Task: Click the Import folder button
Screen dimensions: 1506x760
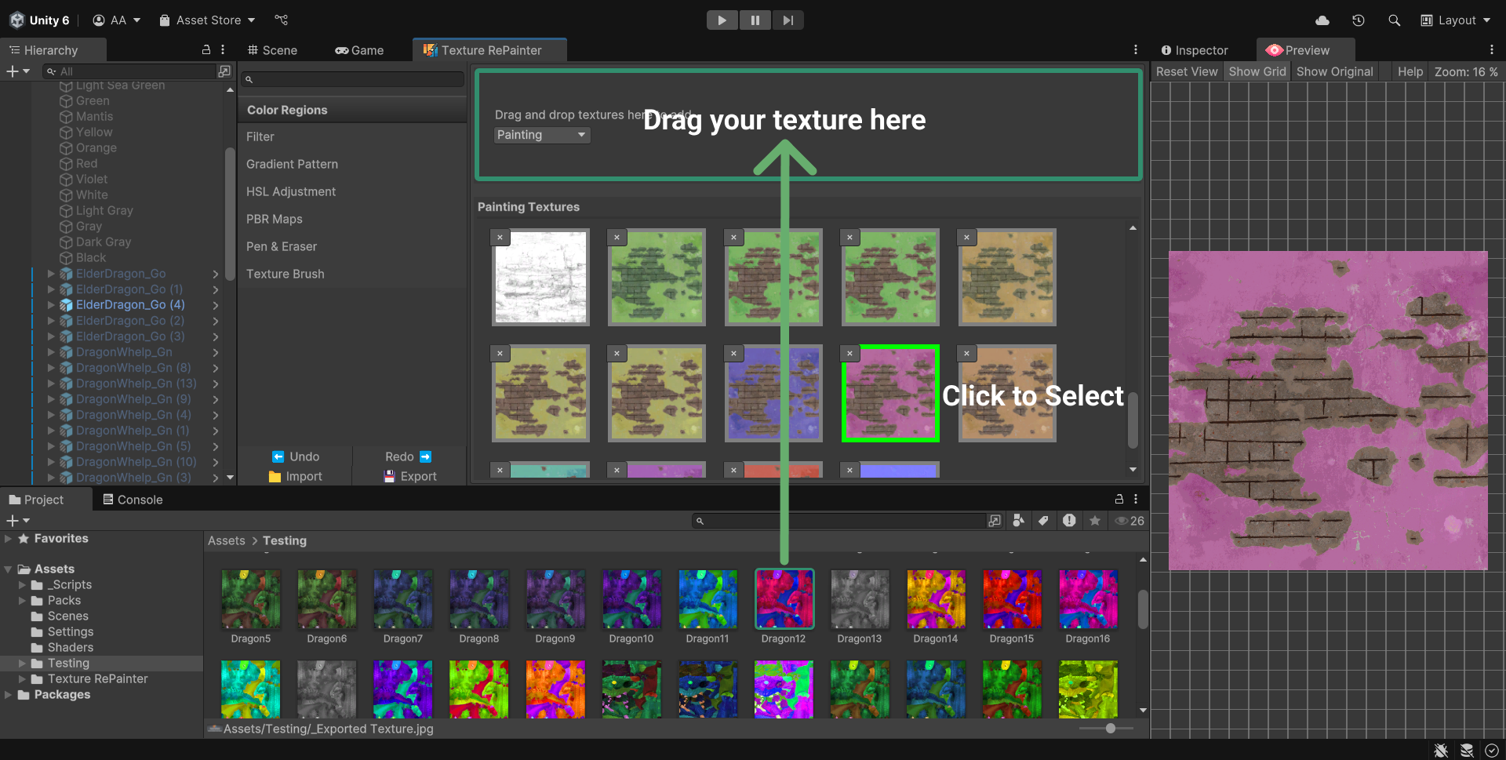Action: (295, 476)
